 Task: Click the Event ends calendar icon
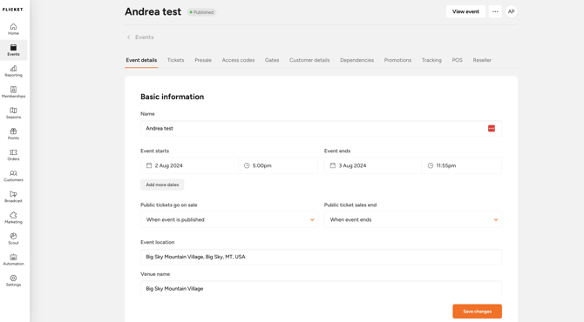[x=333, y=165]
